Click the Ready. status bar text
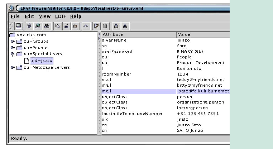 coord(19,139)
